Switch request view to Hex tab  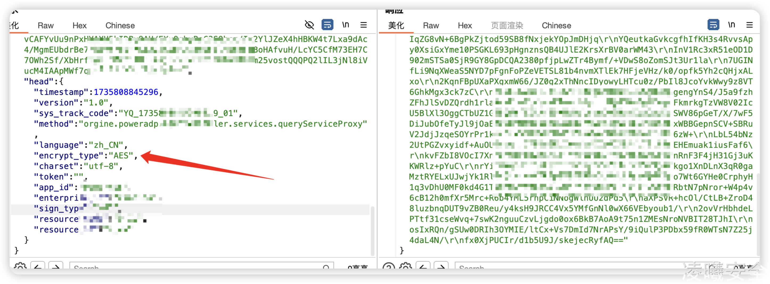click(80, 26)
